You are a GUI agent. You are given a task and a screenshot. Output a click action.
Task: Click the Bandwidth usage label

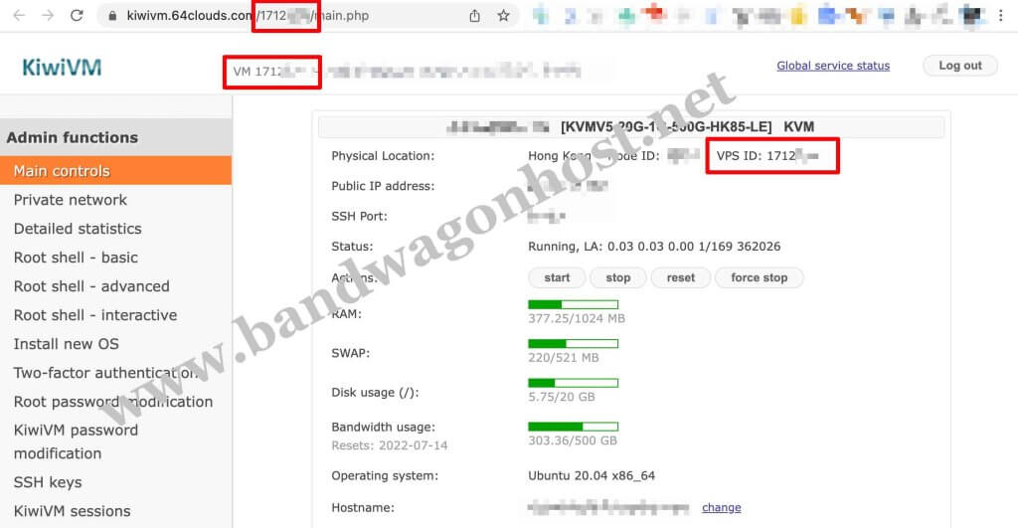click(x=383, y=428)
